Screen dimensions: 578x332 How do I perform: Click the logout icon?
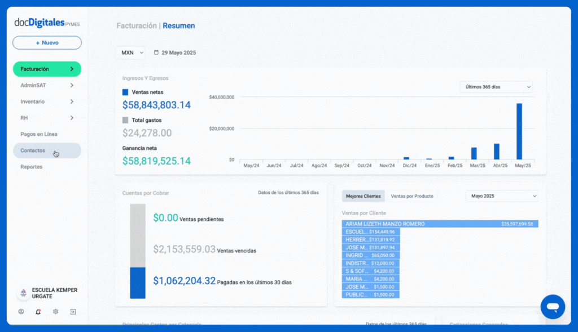coord(73,312)
